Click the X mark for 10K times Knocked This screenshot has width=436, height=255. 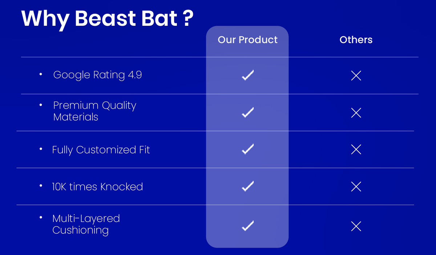(x=356, y=187)
